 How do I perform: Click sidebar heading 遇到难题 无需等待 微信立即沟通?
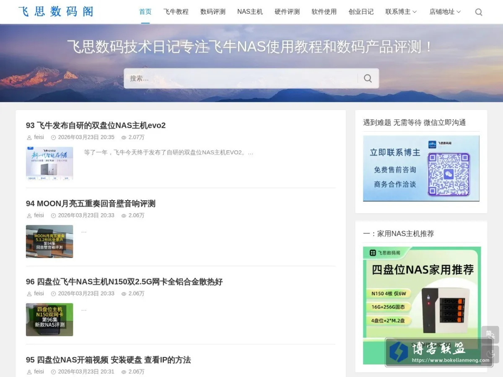pyautogui.click(x=415, y=122)
